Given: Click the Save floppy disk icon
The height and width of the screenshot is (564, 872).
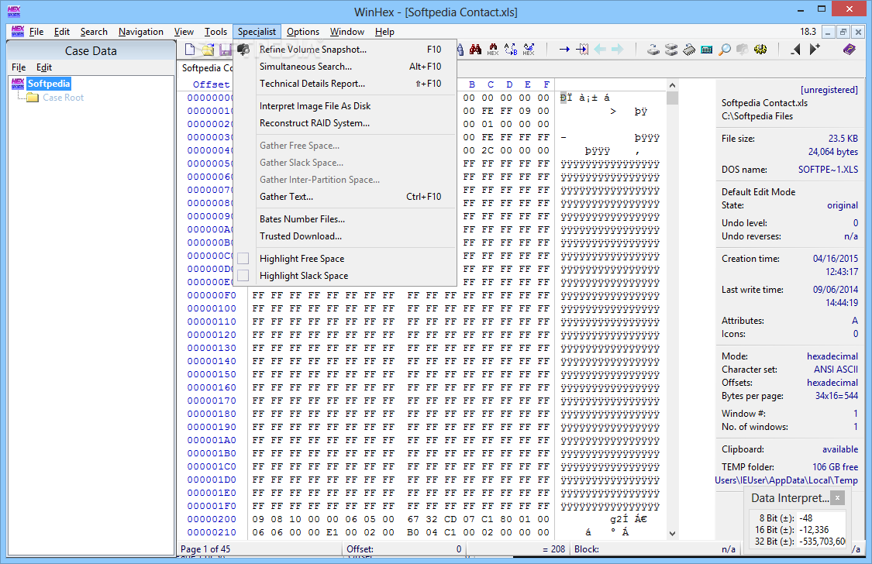Looking at the screenshot, I should click(x=226, y=50).
